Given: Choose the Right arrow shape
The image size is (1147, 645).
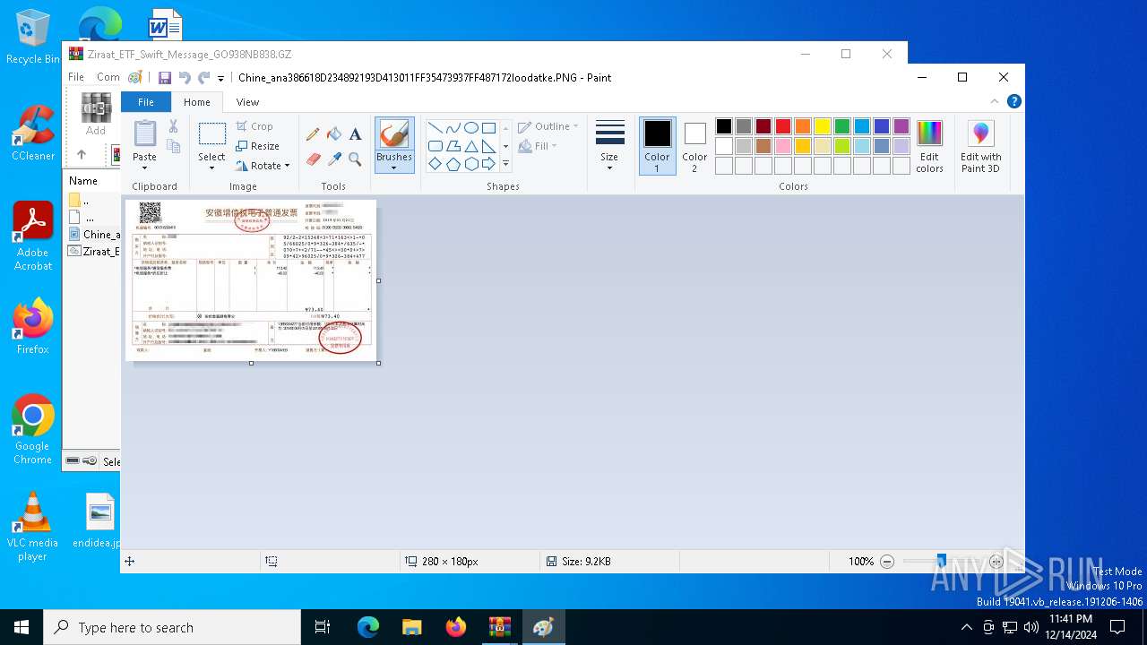Looking at the screenshot, I should 488,164.
